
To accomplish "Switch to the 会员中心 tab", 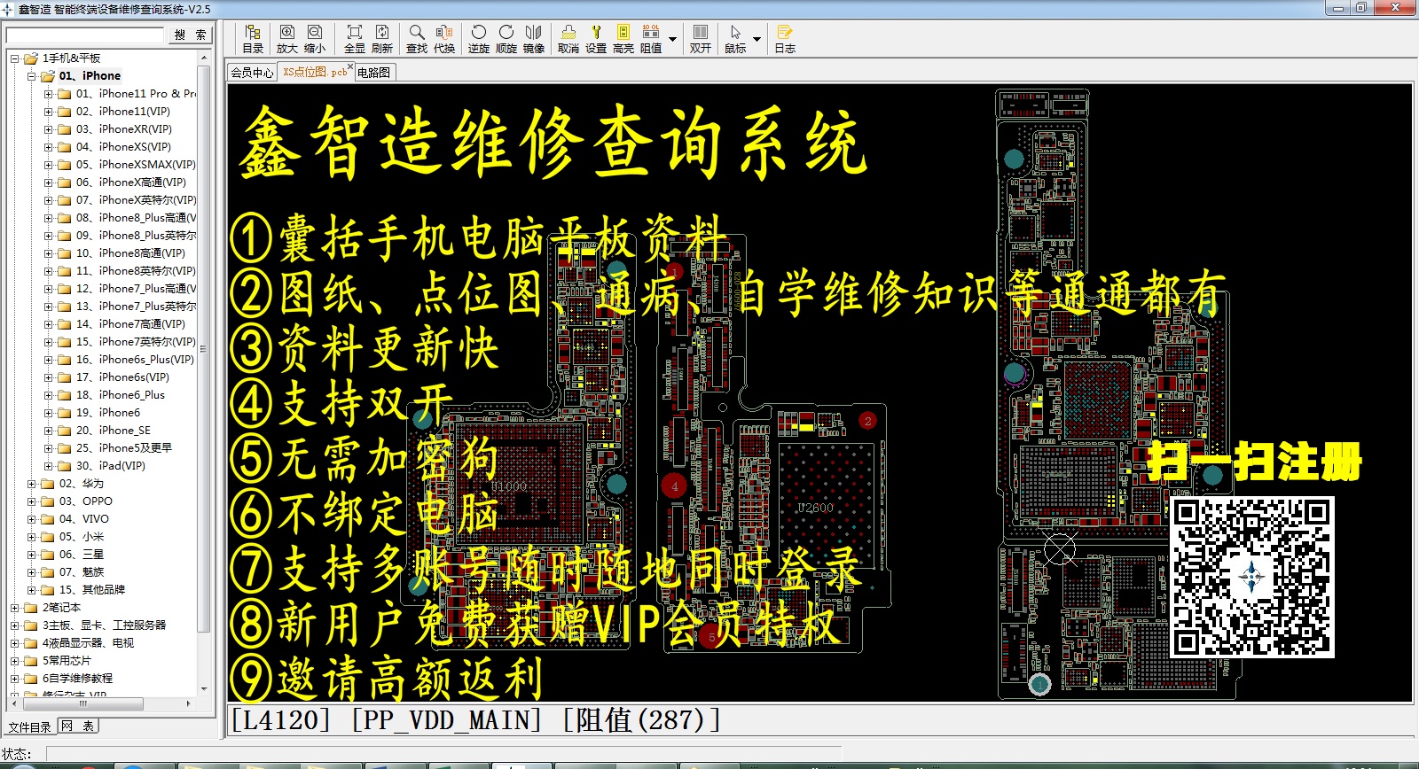I will [252, 73].
